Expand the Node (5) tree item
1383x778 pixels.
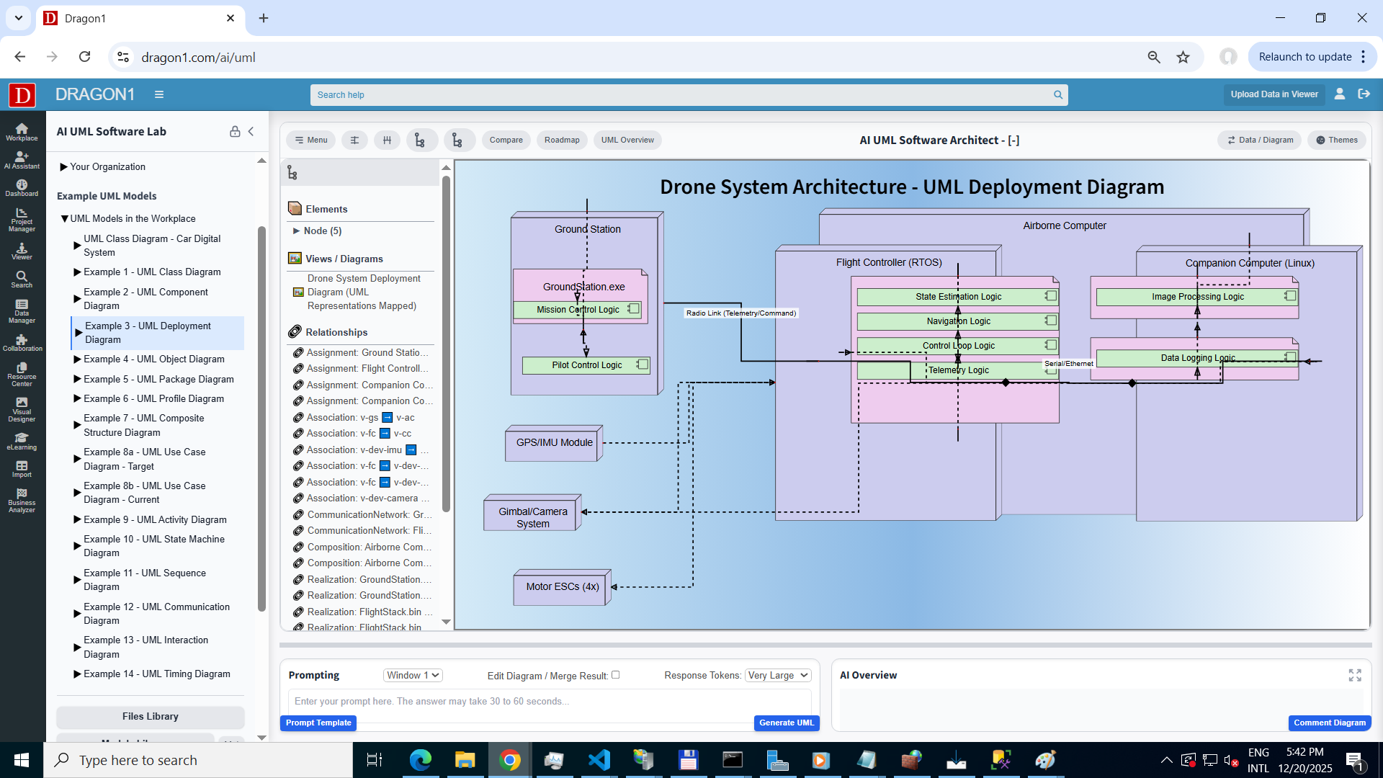tap(296, 231)
